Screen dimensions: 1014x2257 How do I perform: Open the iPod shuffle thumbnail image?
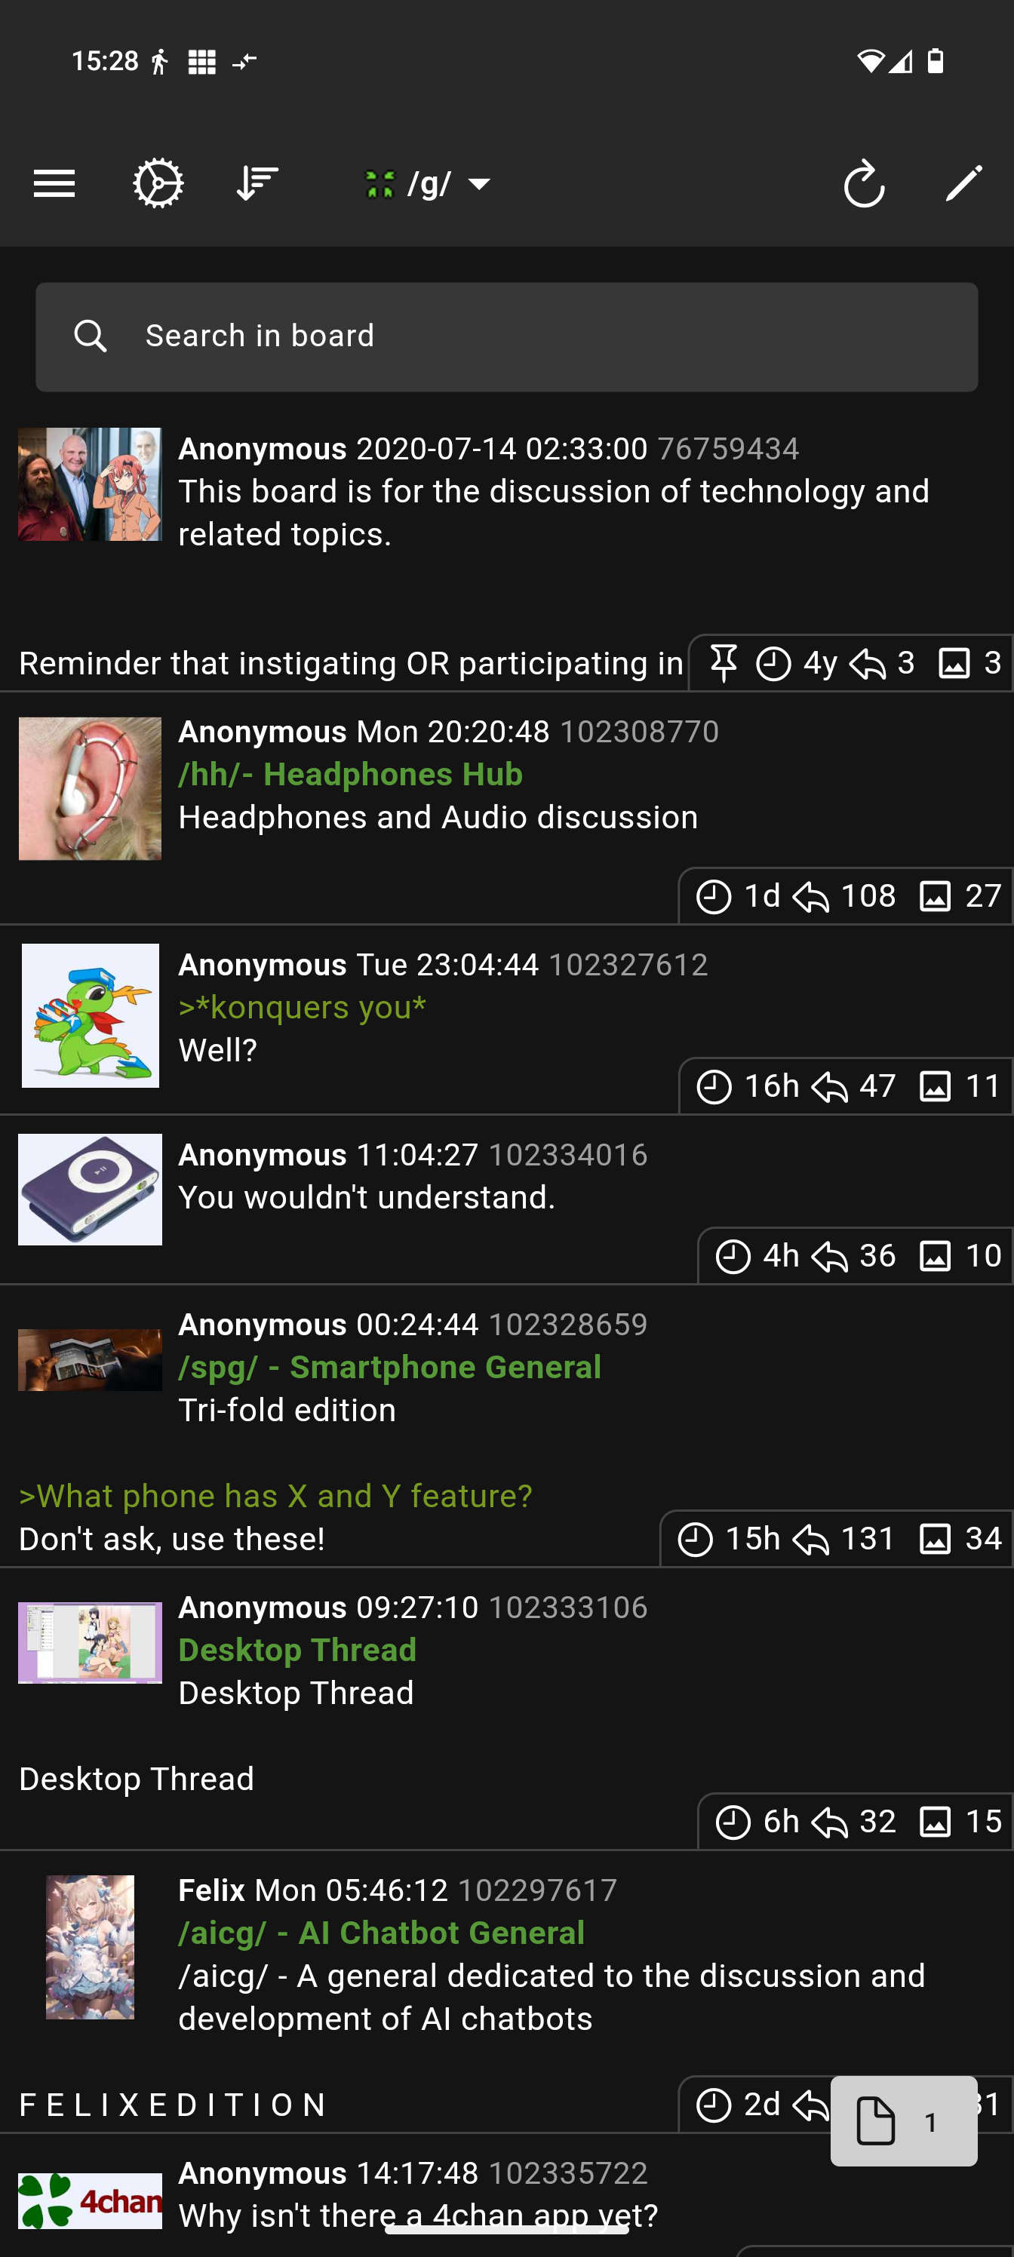91,1189
